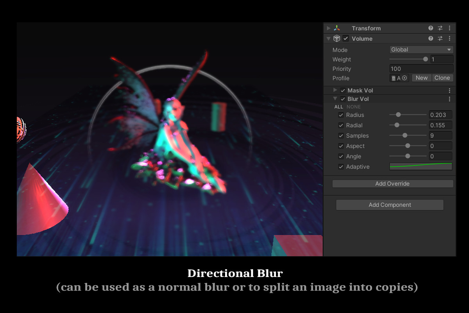Expand the Transform component
The image size is (469, 313).
click(x=328, y=28)
